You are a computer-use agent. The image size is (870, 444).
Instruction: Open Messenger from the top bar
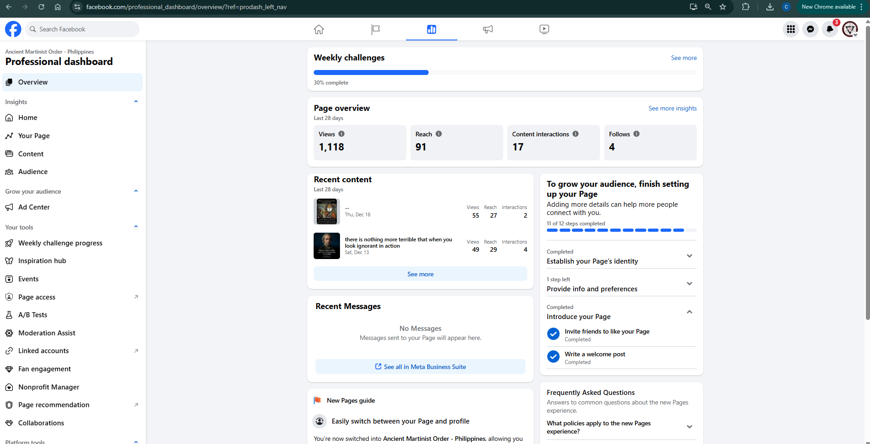click(x=810, y=29)
